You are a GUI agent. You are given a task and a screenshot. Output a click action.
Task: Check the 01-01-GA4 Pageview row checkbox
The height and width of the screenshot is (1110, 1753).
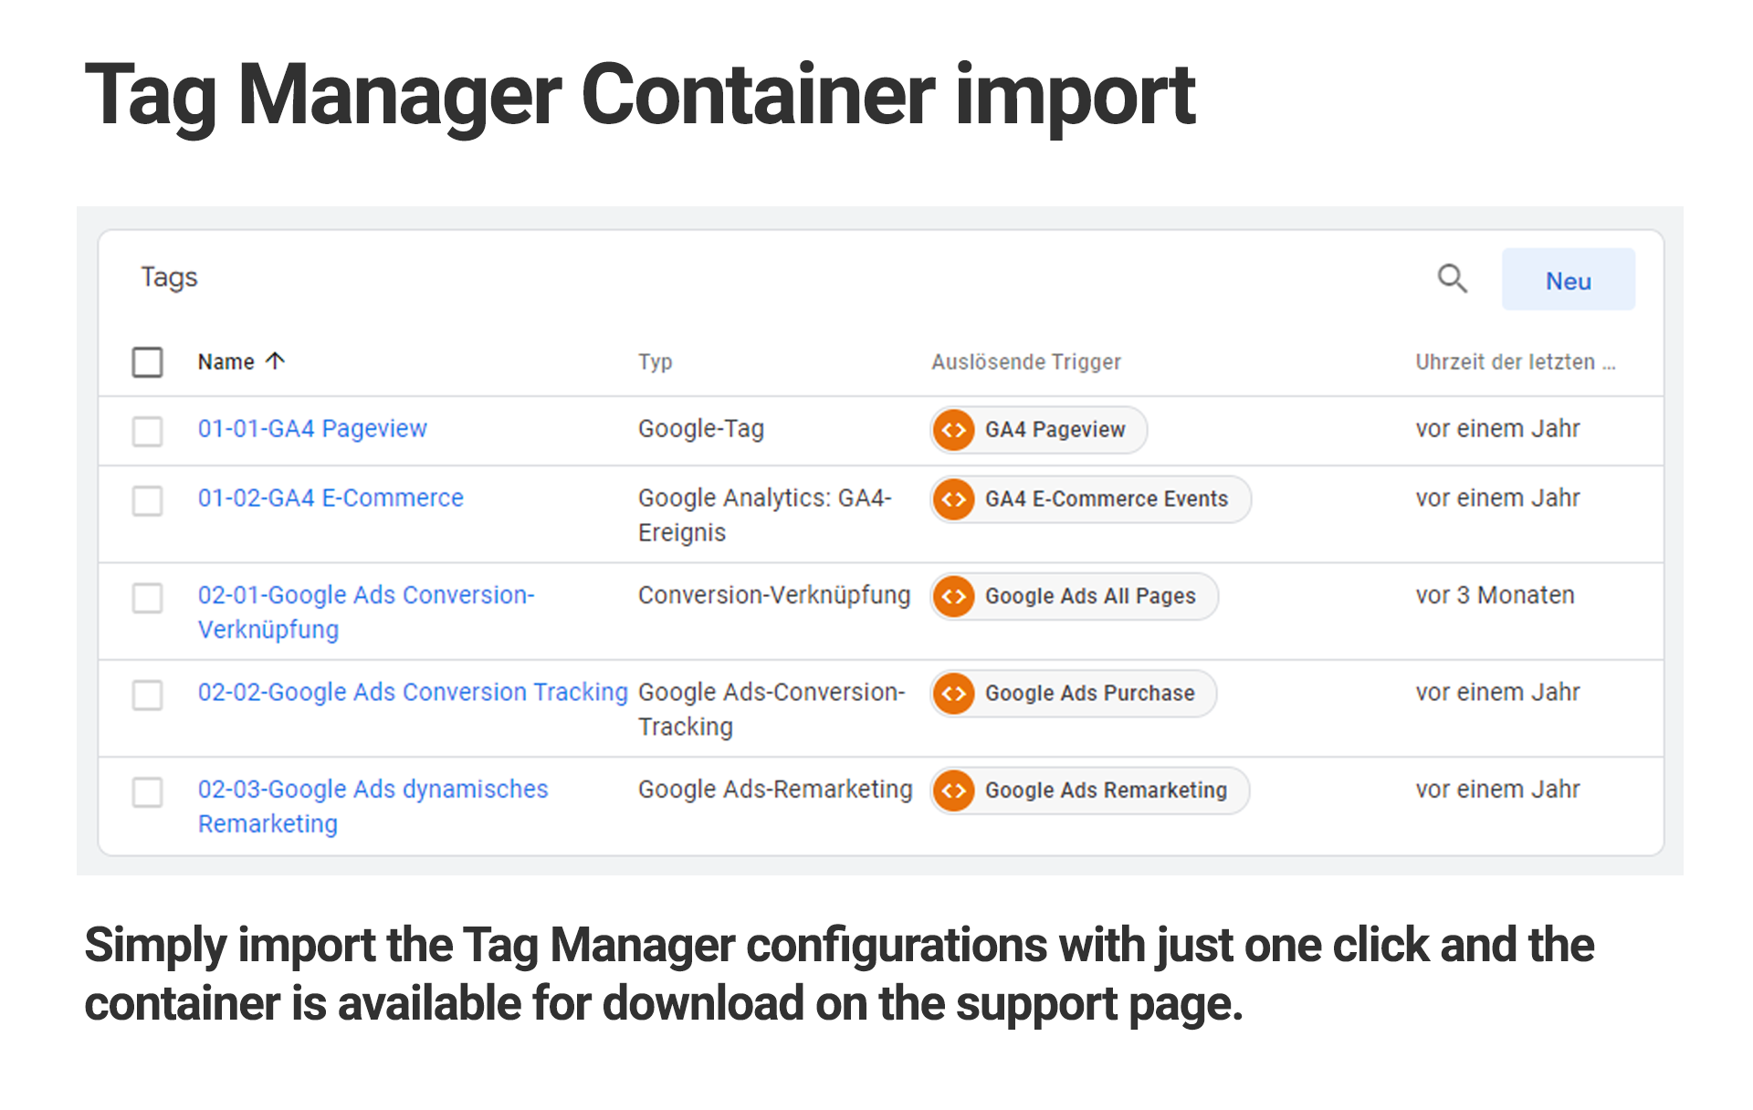tap(147, 431)
